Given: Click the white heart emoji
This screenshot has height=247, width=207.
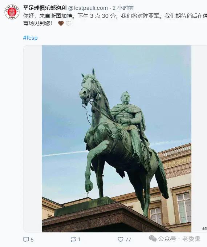Looking at the screenshot, I should click(x=68, y=23).
